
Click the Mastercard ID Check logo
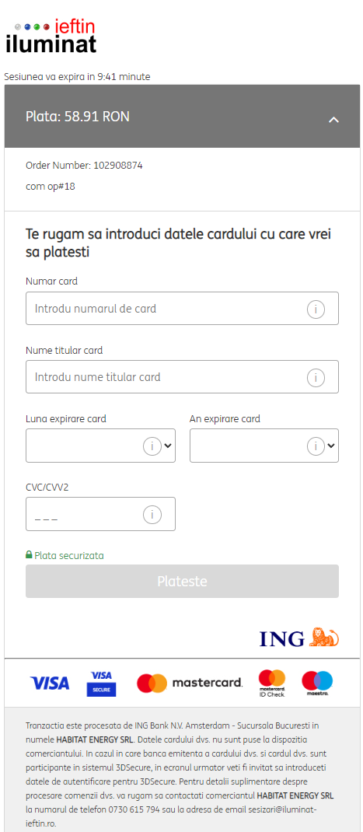click(272, 683)
